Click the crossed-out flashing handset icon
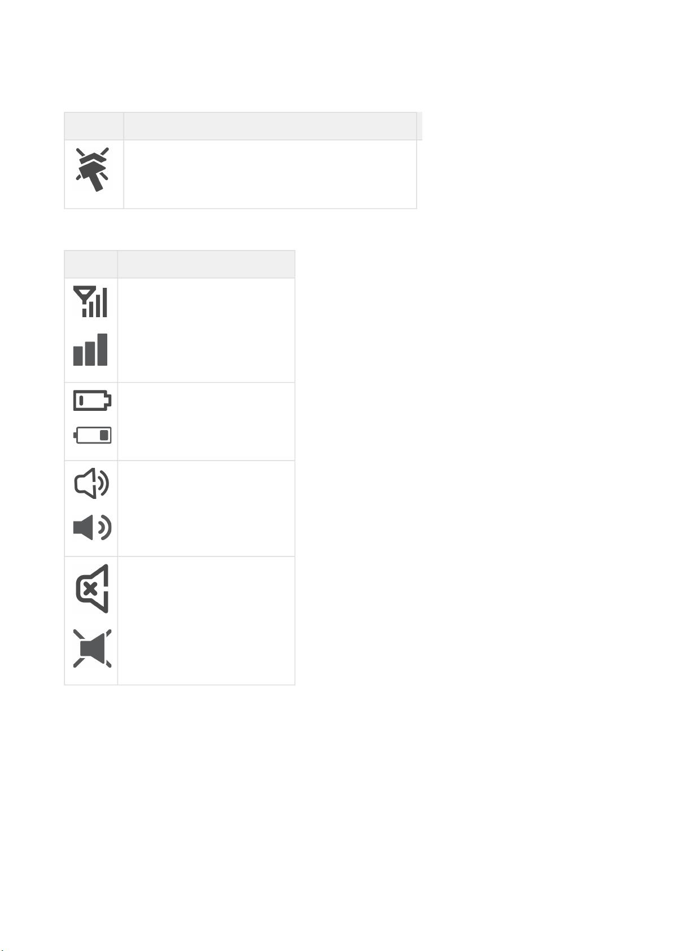Screen dimensions: 673x951 (x=93, y=169)
